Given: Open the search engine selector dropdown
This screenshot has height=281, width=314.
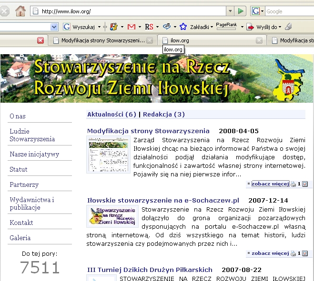Looking at the screenshot, I should tap(263, 11).
